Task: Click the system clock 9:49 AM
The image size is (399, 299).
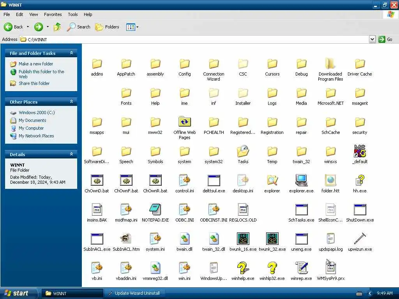Action: point(385,294)
